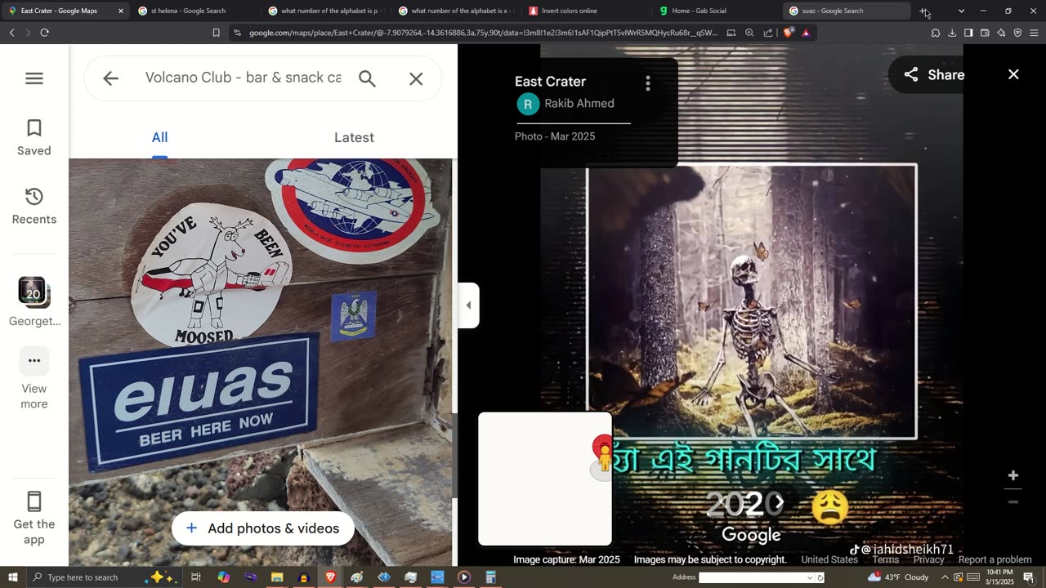Click the Brave browser taskbar icon
The height and width of the screenshot is (588, 1046).
(x=330, y=577)
